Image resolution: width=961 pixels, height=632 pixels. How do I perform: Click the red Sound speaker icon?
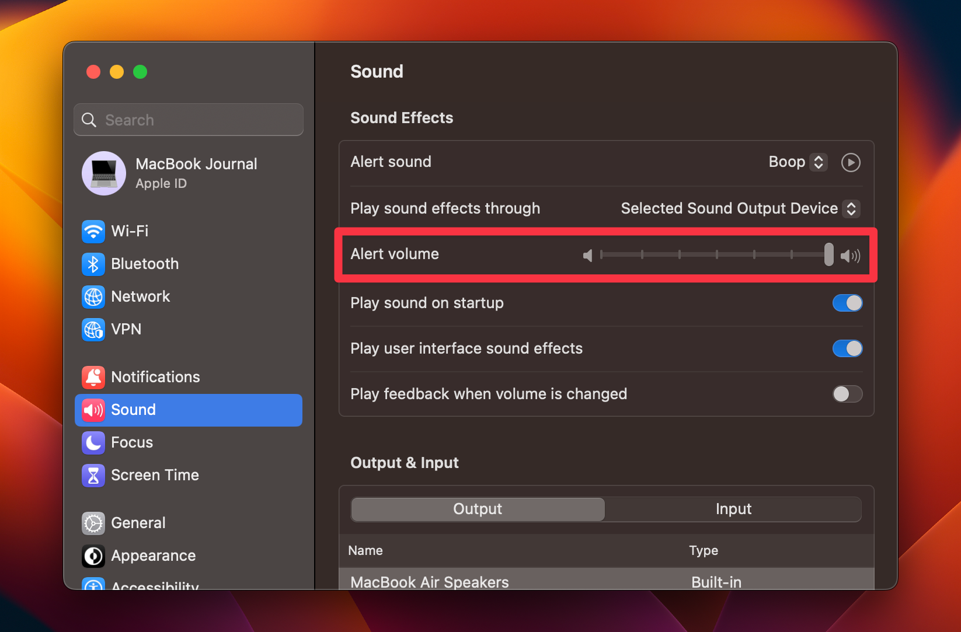click(x=93, y=410)
